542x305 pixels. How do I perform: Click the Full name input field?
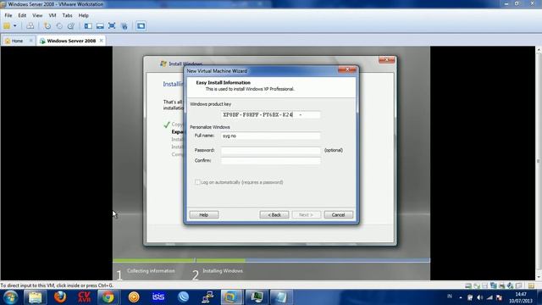[x=271, y=136]
